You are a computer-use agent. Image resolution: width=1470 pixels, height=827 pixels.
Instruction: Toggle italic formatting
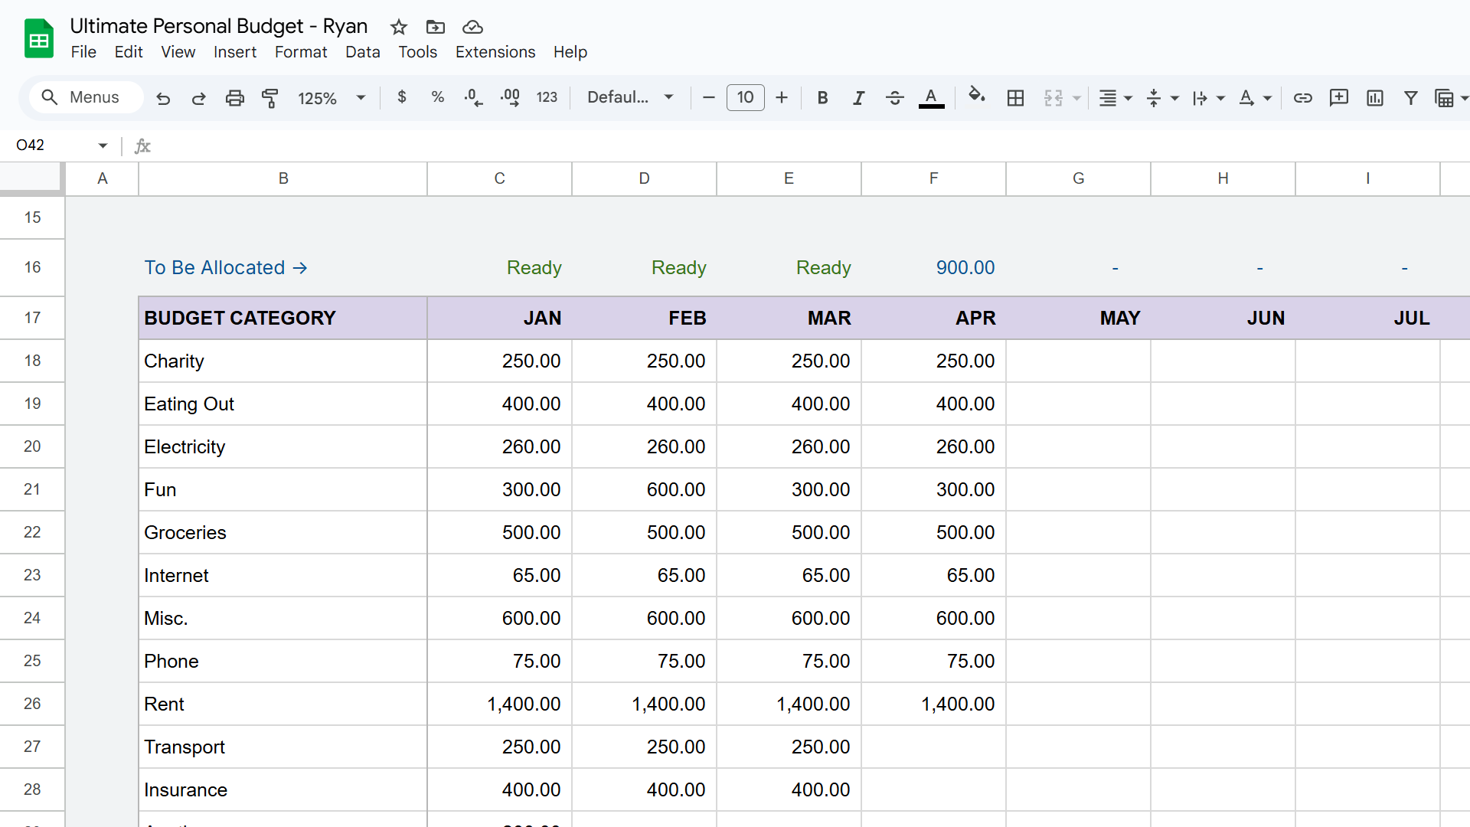pyautogui.click(x=858, y=98)
